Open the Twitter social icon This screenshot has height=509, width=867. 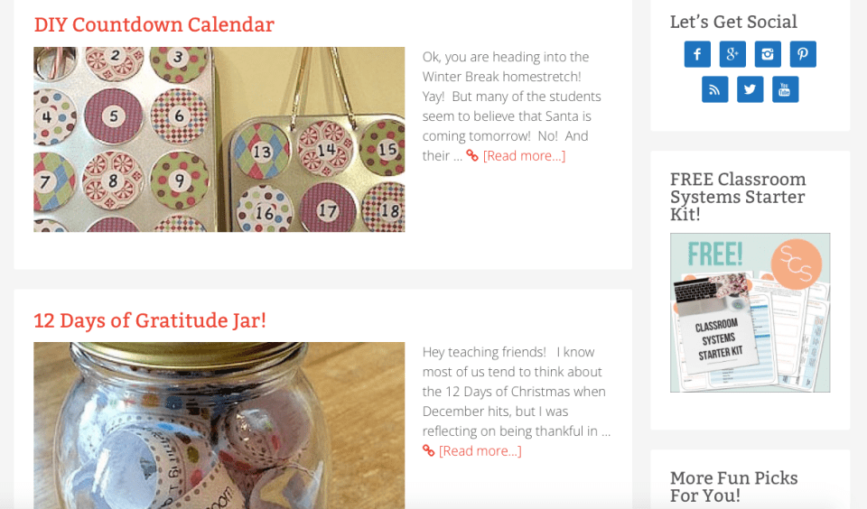click(x=750, y=89)
